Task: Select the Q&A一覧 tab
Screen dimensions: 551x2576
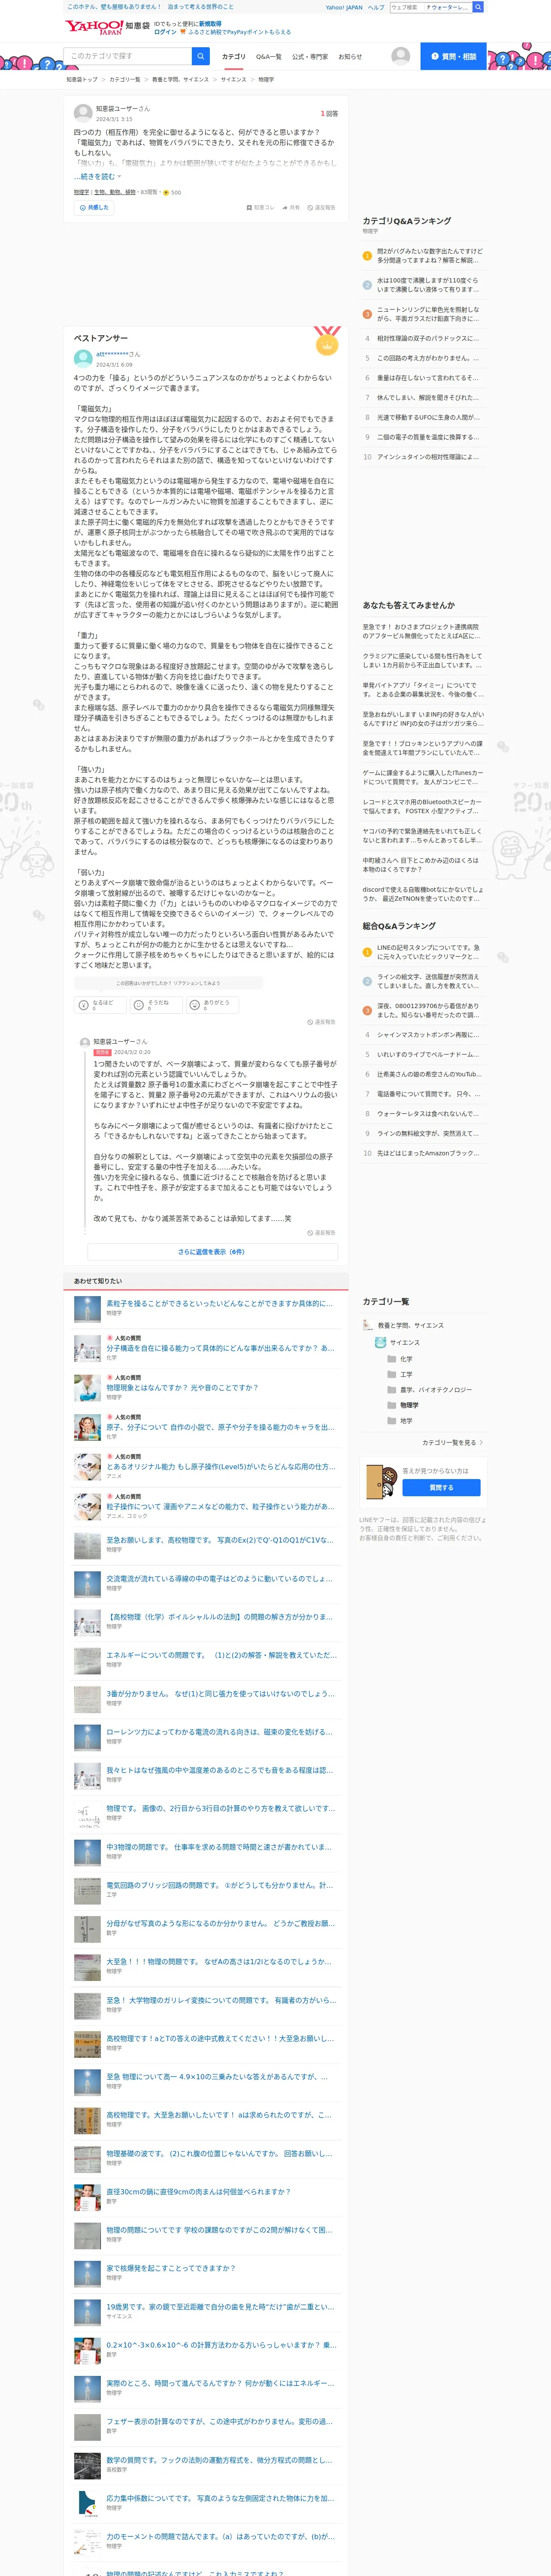Action: [x=269, y=57]
